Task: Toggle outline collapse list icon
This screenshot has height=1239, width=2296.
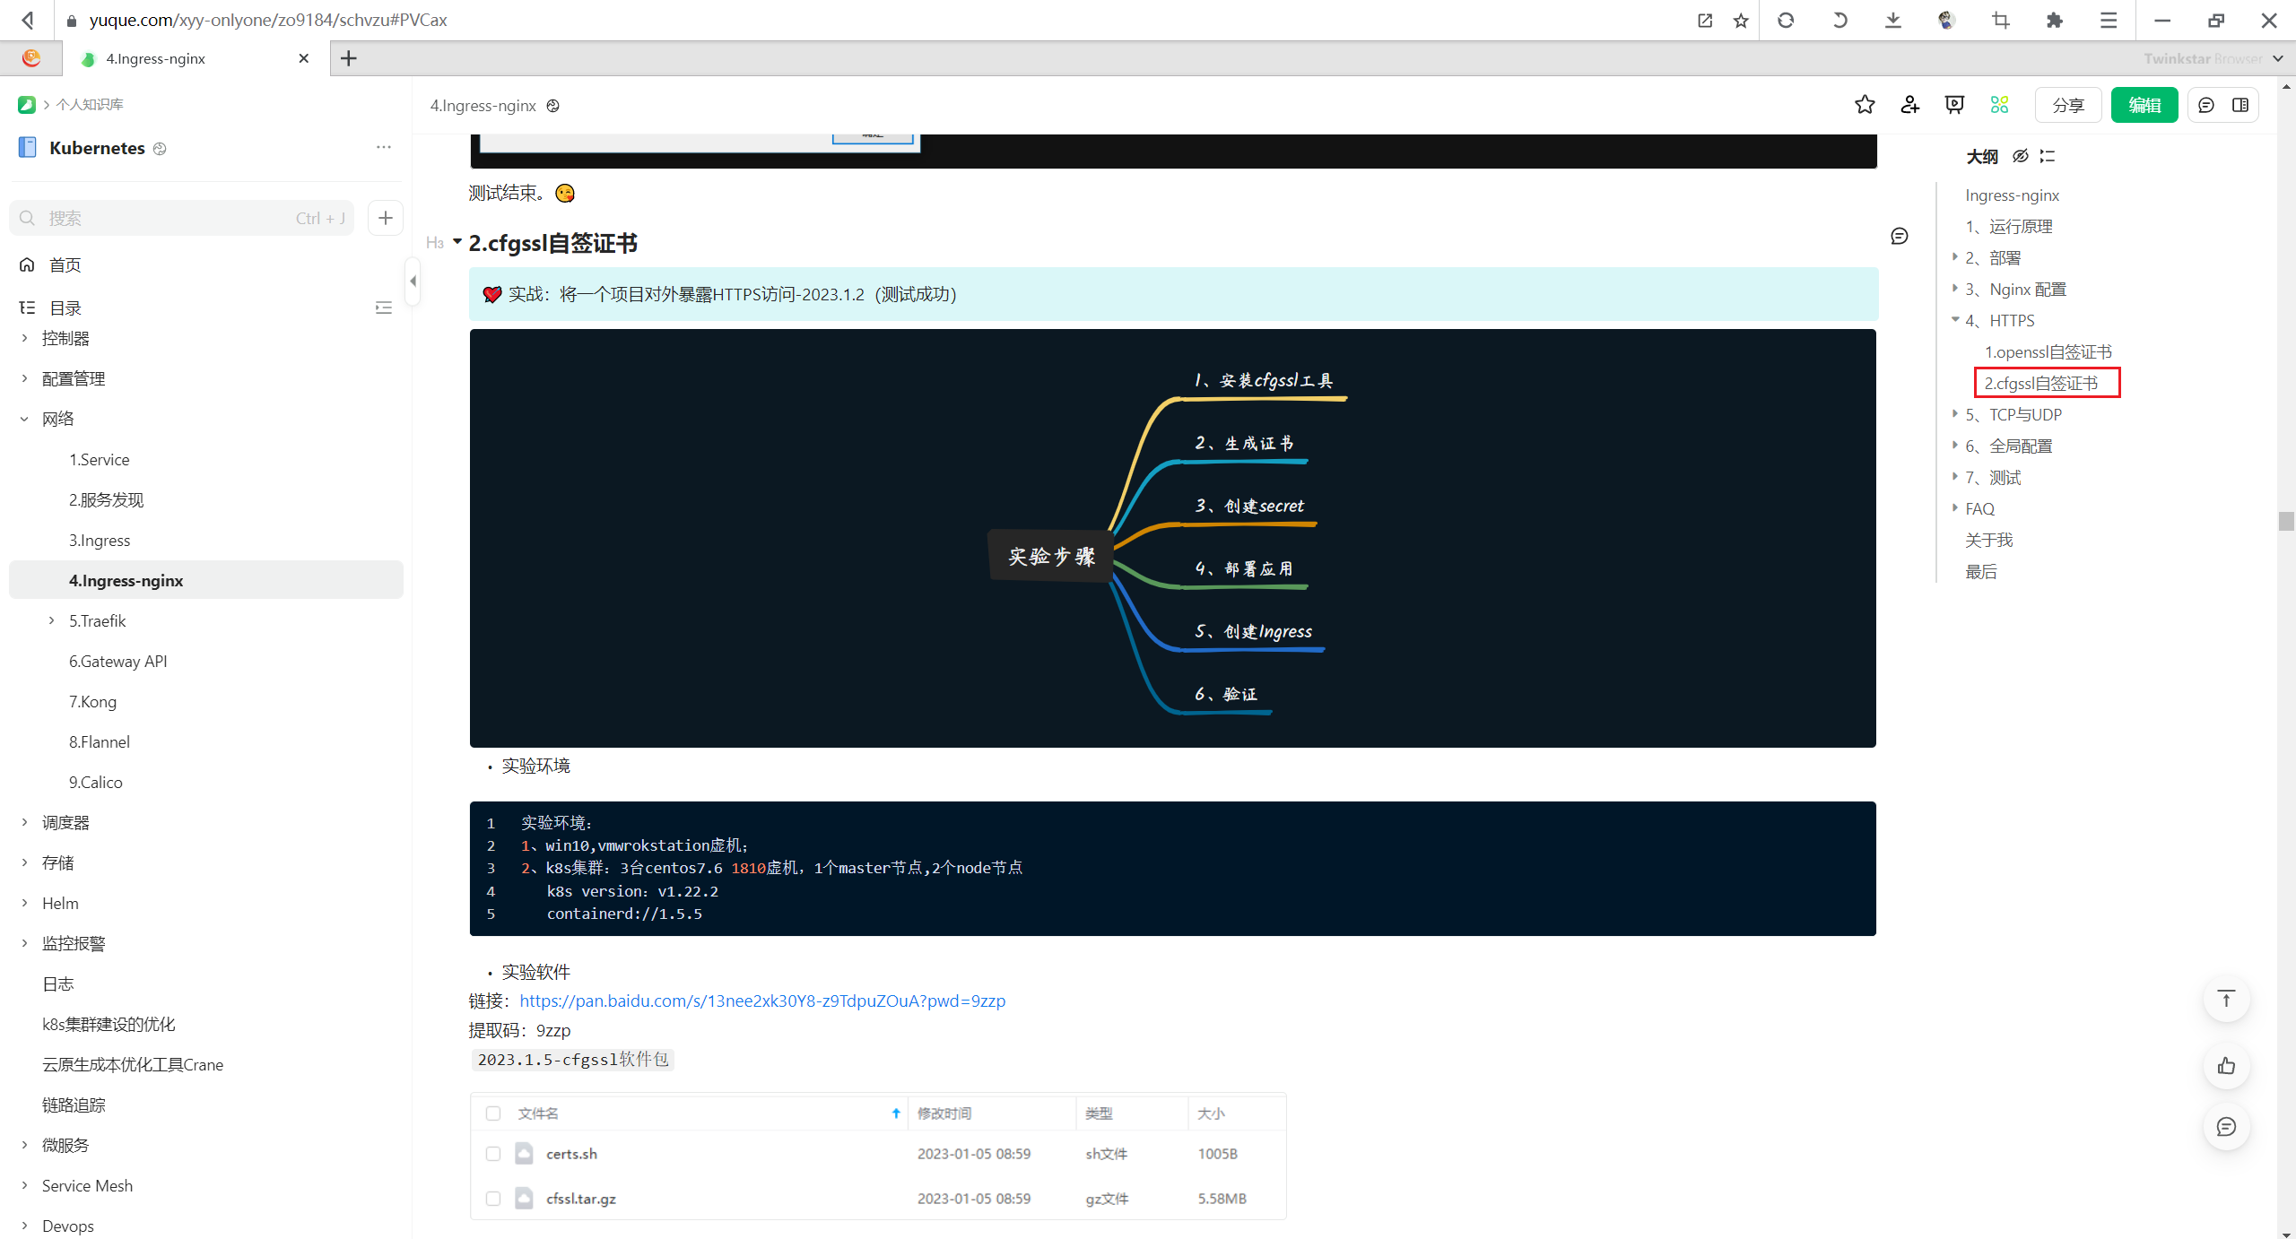Action: coord(2047,156)
